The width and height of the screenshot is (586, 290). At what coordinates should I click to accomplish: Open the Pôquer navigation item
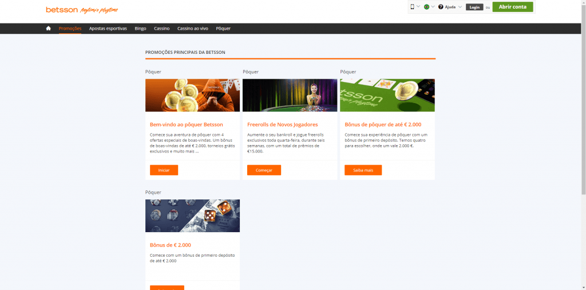click(x=223, y=29)
